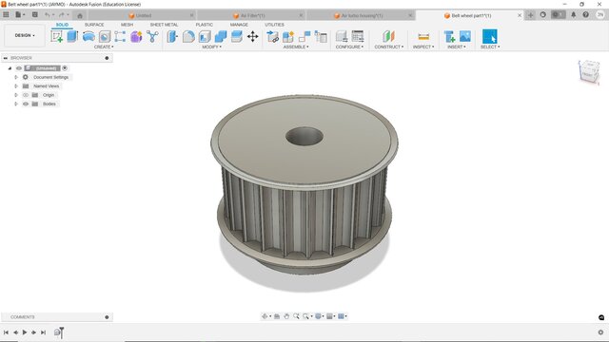Image resolution: width=609 pixels, height=342 pixels.
Task: Select the Measure tool
Action: coord(423,36)
